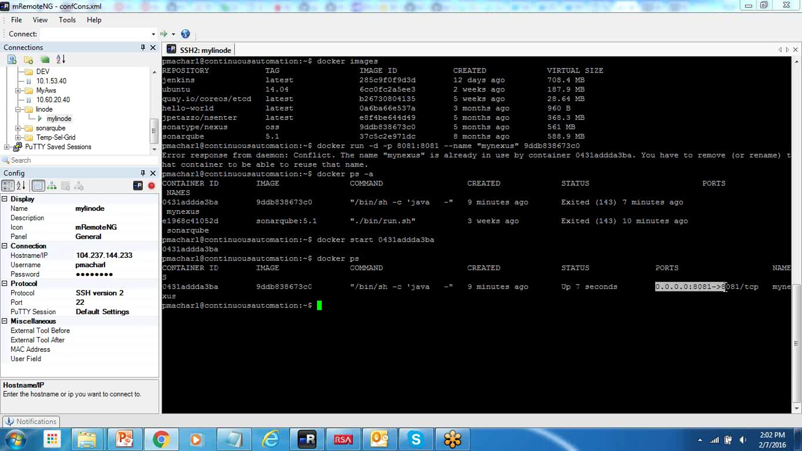This screenshot has width=802, height=451.
Task: Collapse the Display property section
Action: [x=5, y=199]
